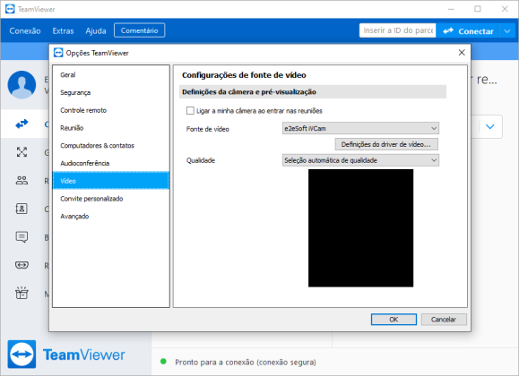Open the Fonte de vídeo dropdown

[360, 128]
